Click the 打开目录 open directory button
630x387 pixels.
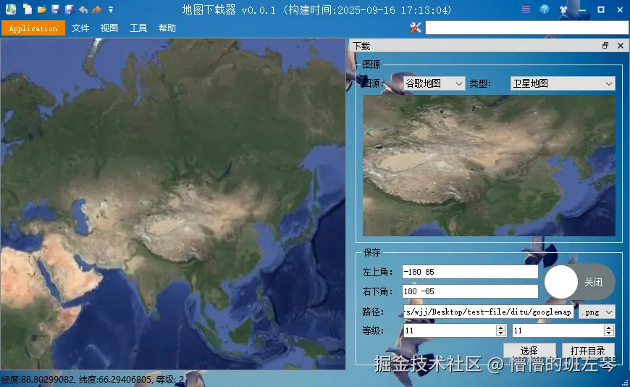tap(588, 351)
